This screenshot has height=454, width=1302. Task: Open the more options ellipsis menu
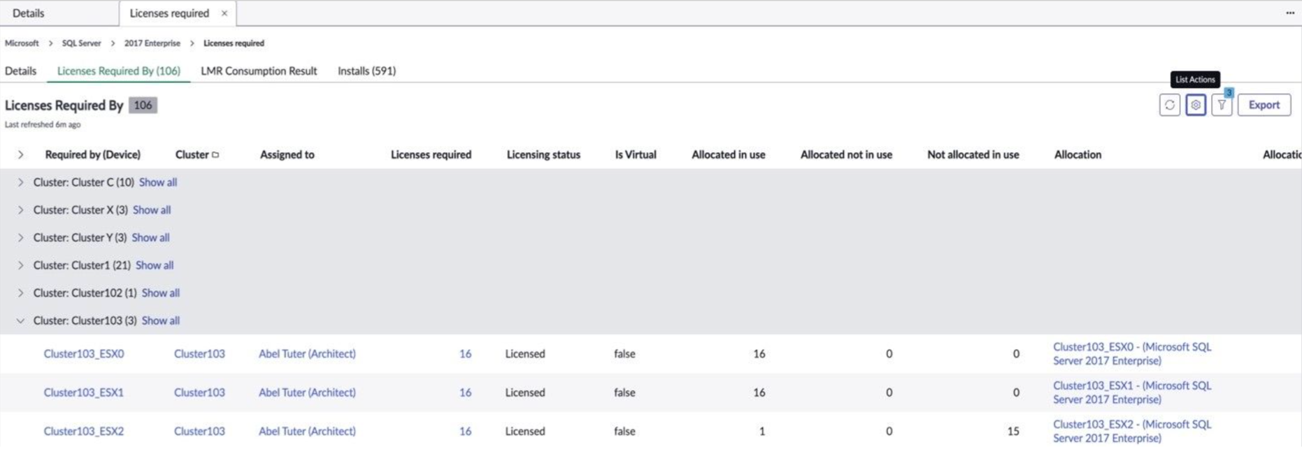tap(1290, 13)
